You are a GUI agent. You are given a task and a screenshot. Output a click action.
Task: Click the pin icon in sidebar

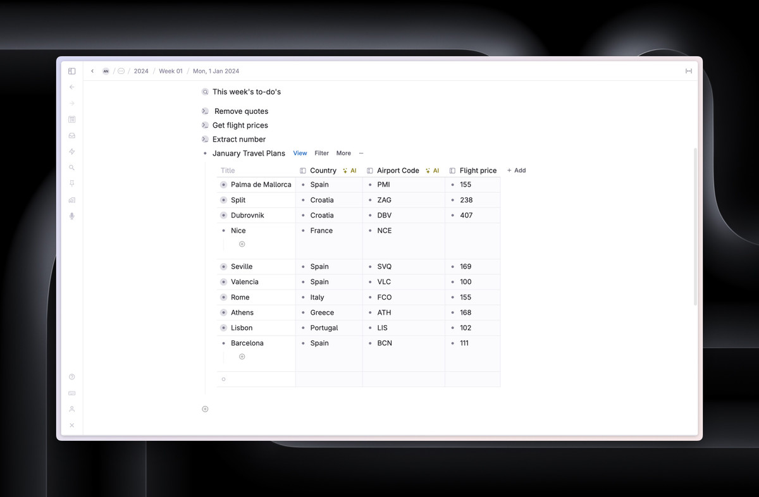click(x=72, y=183)
